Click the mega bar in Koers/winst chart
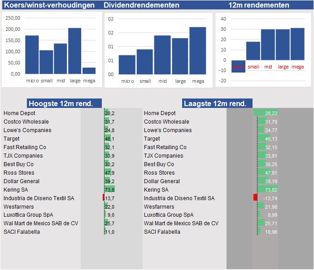Image resolution: width=314 pixels, height=270 pixels. pos(89,71)
